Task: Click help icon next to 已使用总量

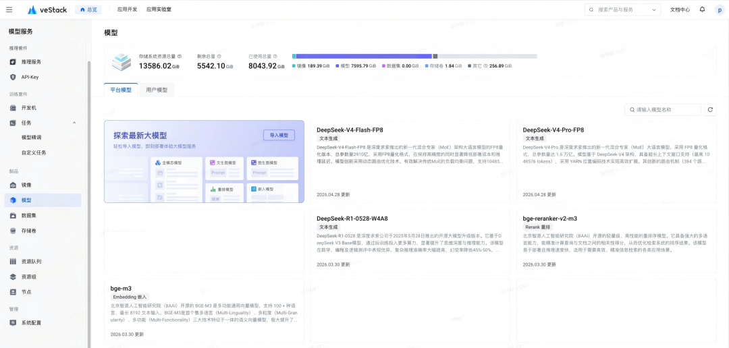Action: click(275, 56)
